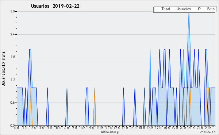Image resolution: width=219 pixels, height=135 pixels.
Task: Click the Usuarios legend entry
Action: tap(181, 9)
